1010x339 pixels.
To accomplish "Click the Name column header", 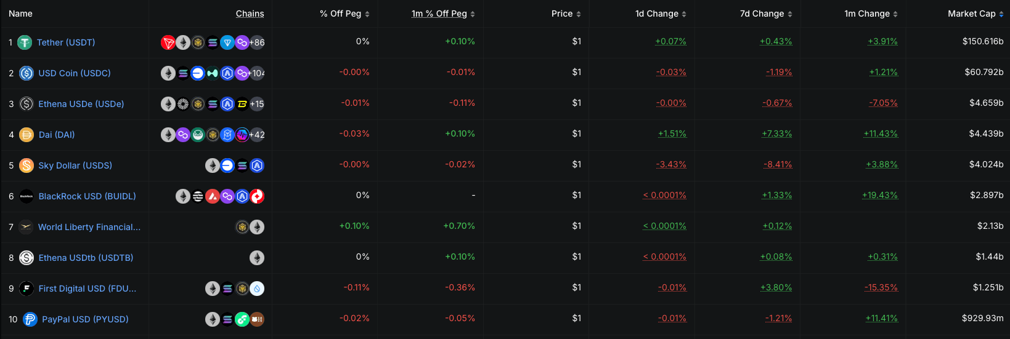I will click(20, 14).
